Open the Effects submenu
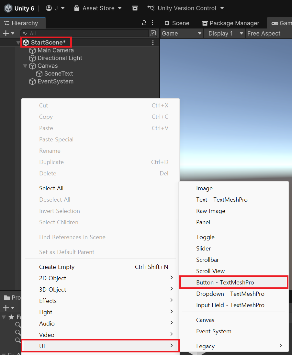This screenshot has height=355, width=292. (x=100, y=301)
